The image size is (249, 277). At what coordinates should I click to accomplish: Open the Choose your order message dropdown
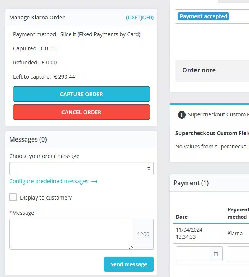click(81, 168)
